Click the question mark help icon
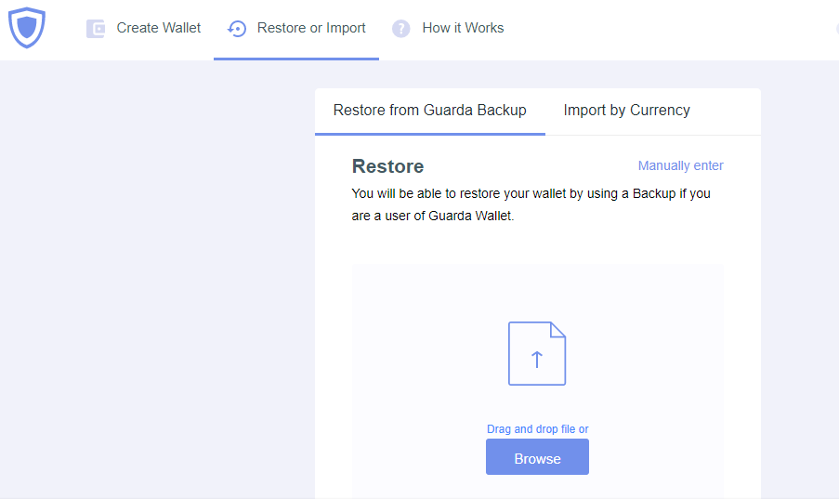 [400, 29]
